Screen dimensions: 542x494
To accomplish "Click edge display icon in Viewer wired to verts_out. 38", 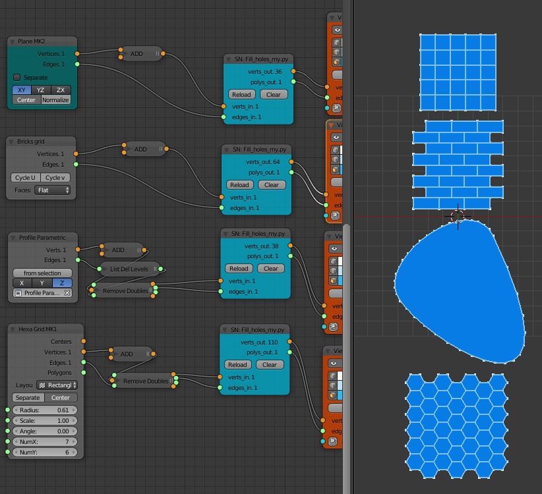I will [333, 271].
